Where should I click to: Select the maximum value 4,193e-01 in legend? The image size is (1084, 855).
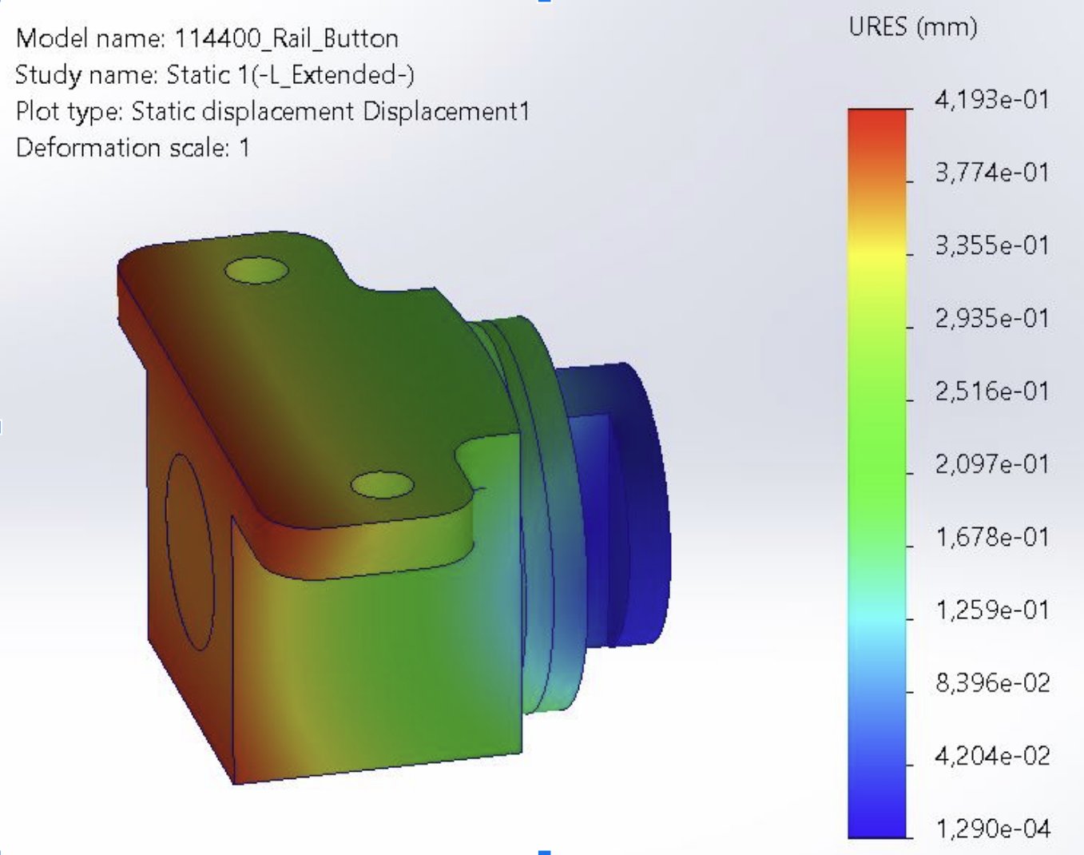991,100
